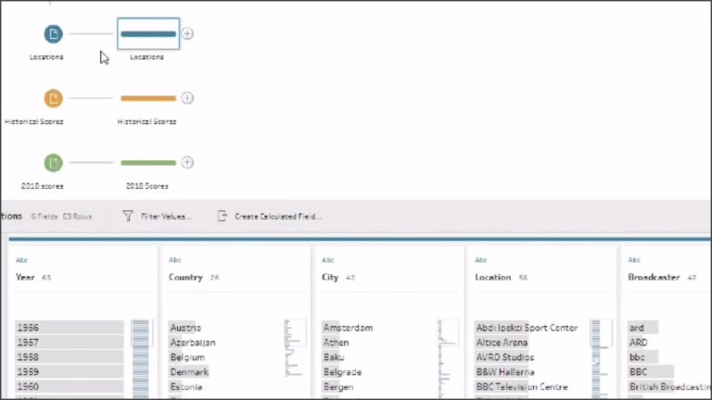Select Azerbaijan in Country column
The image size is (712, 400).
(x=193, y=343)
